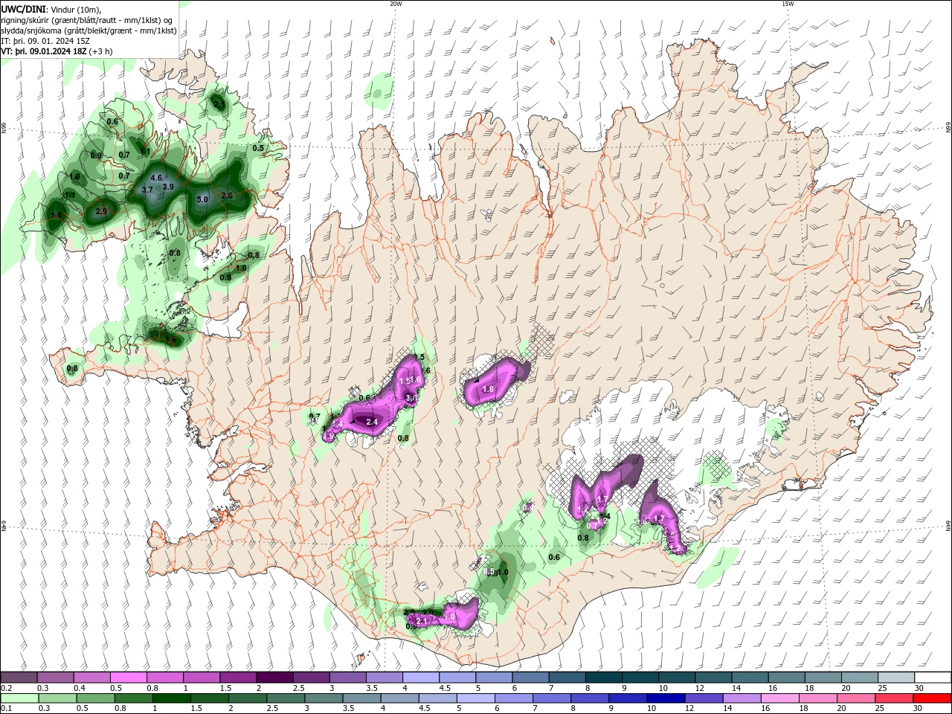Viewport: 952px width, 714px height.
Task: Select the 10–12 deep navy swatch in lower scale
Action: point(666,698)
